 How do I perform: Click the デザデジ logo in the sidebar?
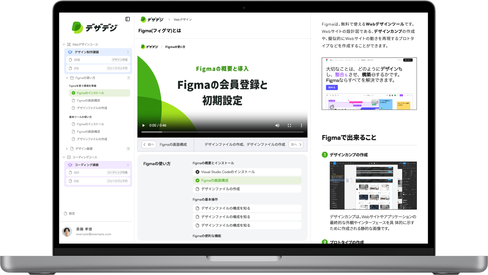[94, 28]
